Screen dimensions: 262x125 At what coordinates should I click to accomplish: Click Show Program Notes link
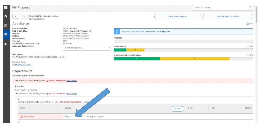click(21, 65)
